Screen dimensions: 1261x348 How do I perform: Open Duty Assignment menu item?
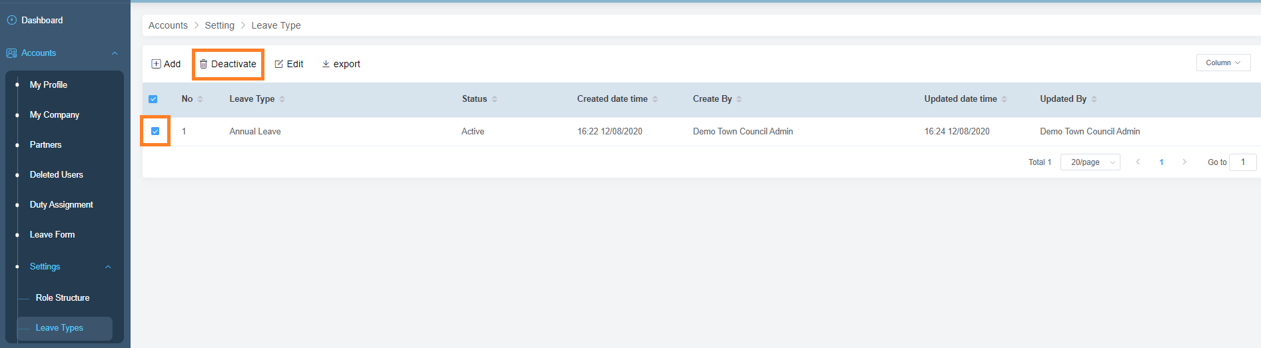pyautogui.click(x=61, y=204)
